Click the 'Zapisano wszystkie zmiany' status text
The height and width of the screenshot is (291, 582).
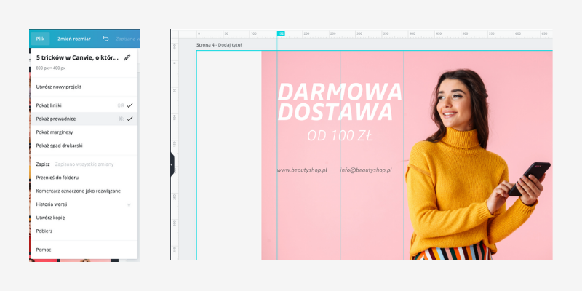(84, 164)
